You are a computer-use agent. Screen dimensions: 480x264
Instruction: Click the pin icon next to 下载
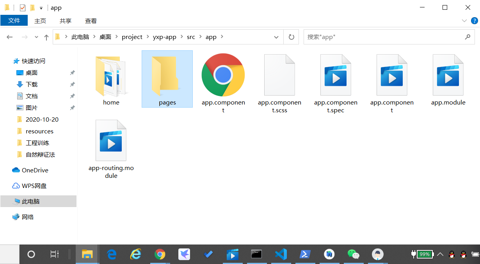(72, 84)
